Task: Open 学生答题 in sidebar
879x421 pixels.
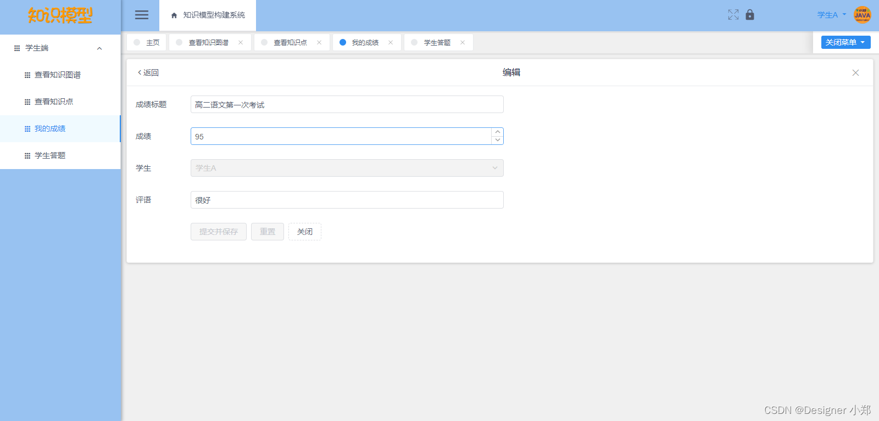Action: pyautogui.click(x=60, y=156)
